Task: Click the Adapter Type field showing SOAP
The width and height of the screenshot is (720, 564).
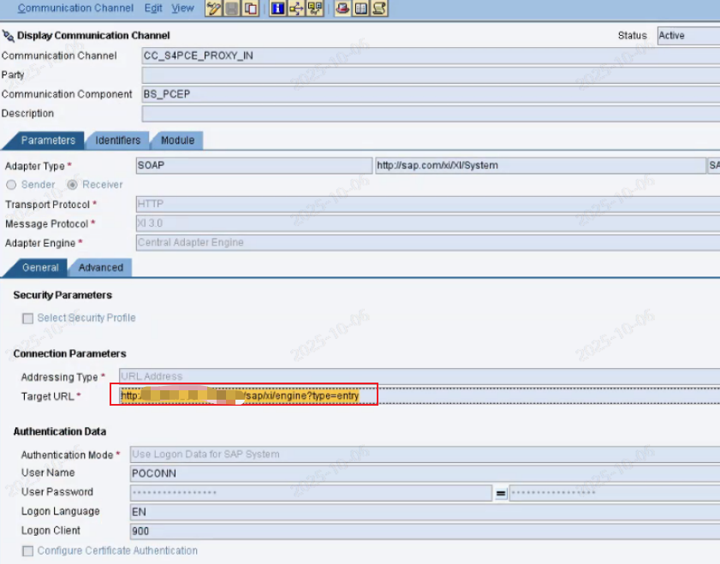Action: [x=254, y=166]
